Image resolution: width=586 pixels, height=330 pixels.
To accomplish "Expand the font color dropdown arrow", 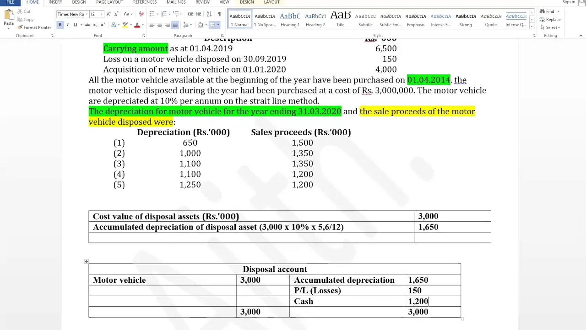I will [142, 25].
